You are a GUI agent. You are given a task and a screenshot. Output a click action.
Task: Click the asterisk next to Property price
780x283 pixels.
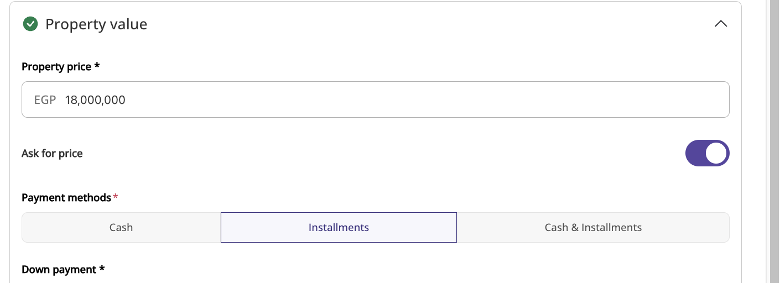(97, 65)
